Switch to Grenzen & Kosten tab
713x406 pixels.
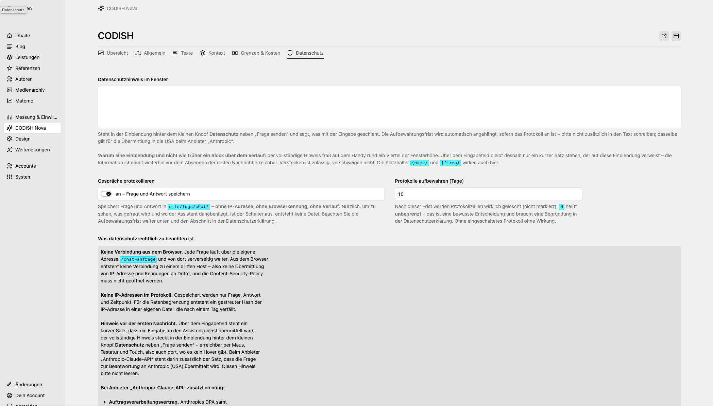pos(256,53)
